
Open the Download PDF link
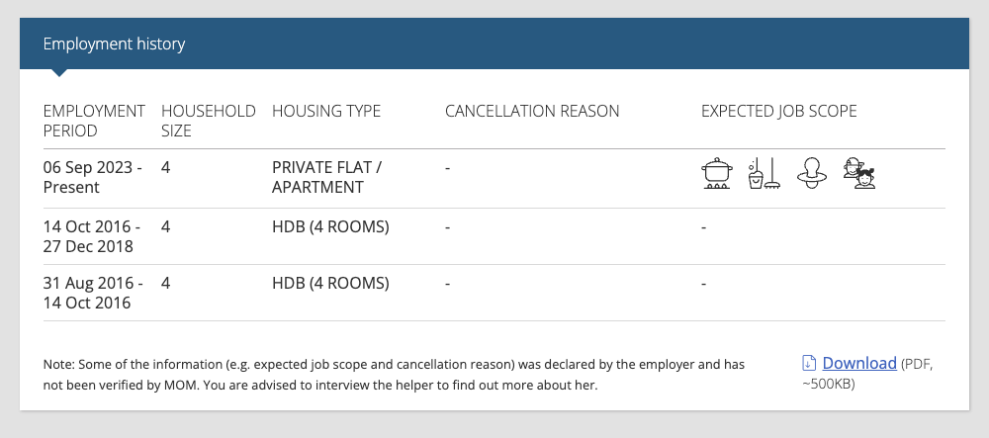click(x=859, y=363)
